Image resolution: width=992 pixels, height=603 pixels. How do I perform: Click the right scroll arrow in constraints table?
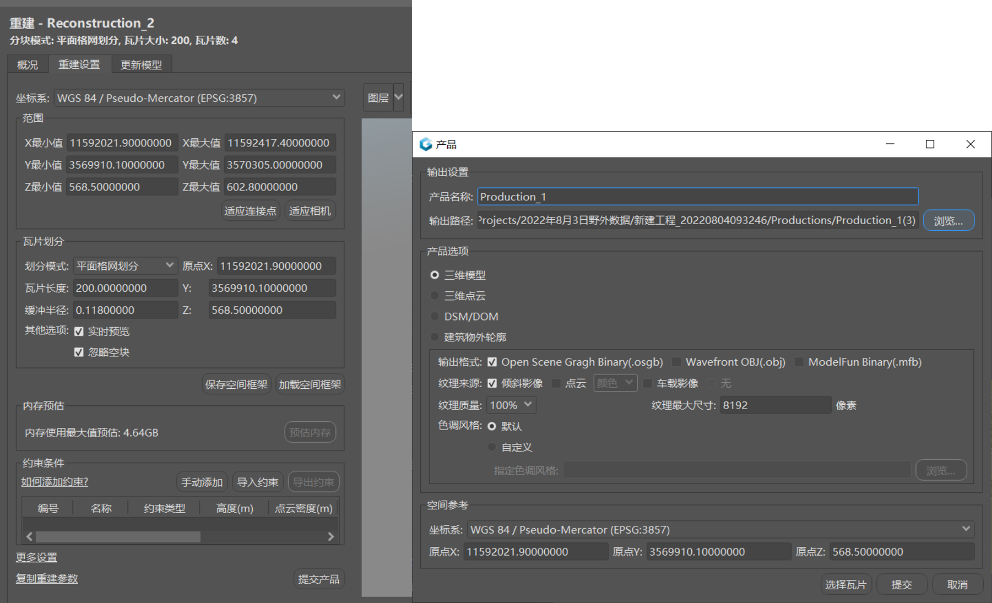coord(330,536)
